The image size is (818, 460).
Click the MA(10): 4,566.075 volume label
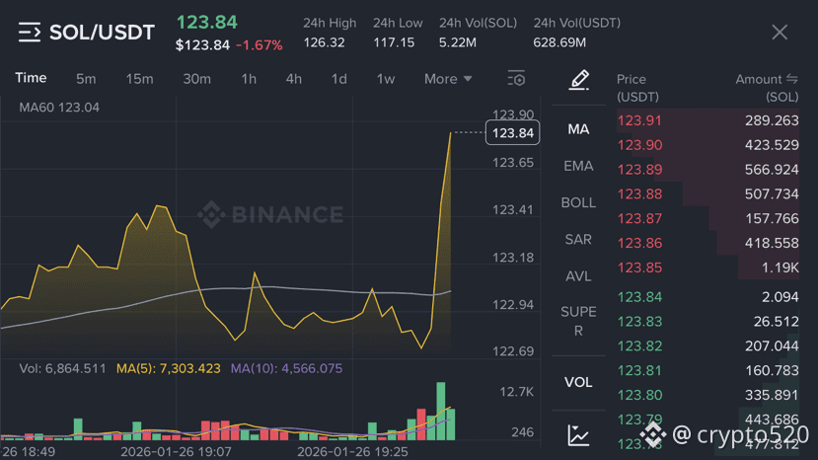click(286, 368)
